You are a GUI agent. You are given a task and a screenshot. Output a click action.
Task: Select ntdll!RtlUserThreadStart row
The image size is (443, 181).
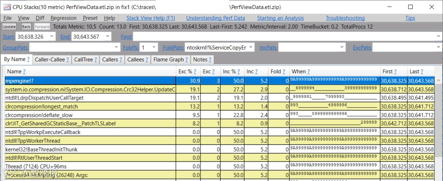219,158
